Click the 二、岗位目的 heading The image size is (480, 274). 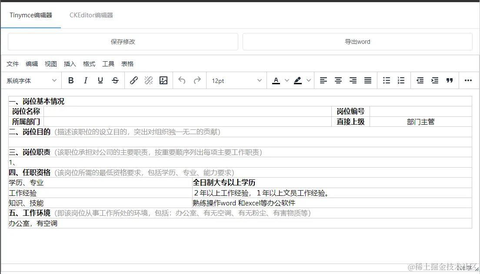[x=30, y=132]
